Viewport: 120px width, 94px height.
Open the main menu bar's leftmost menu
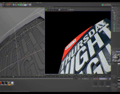click(x=1, y=3)
